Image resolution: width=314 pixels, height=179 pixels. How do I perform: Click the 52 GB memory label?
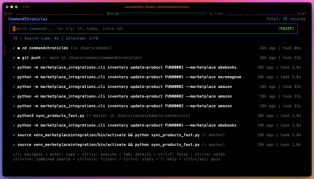115,14
